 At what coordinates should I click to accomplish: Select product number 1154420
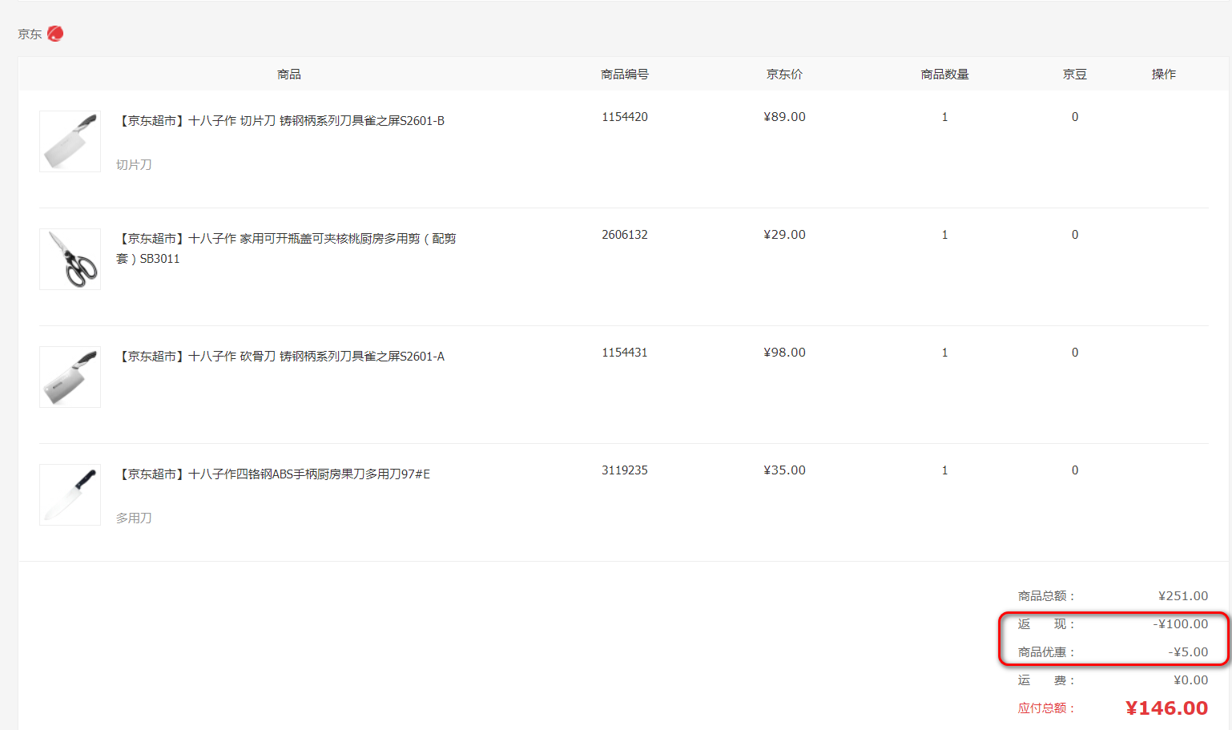(625, 117)
